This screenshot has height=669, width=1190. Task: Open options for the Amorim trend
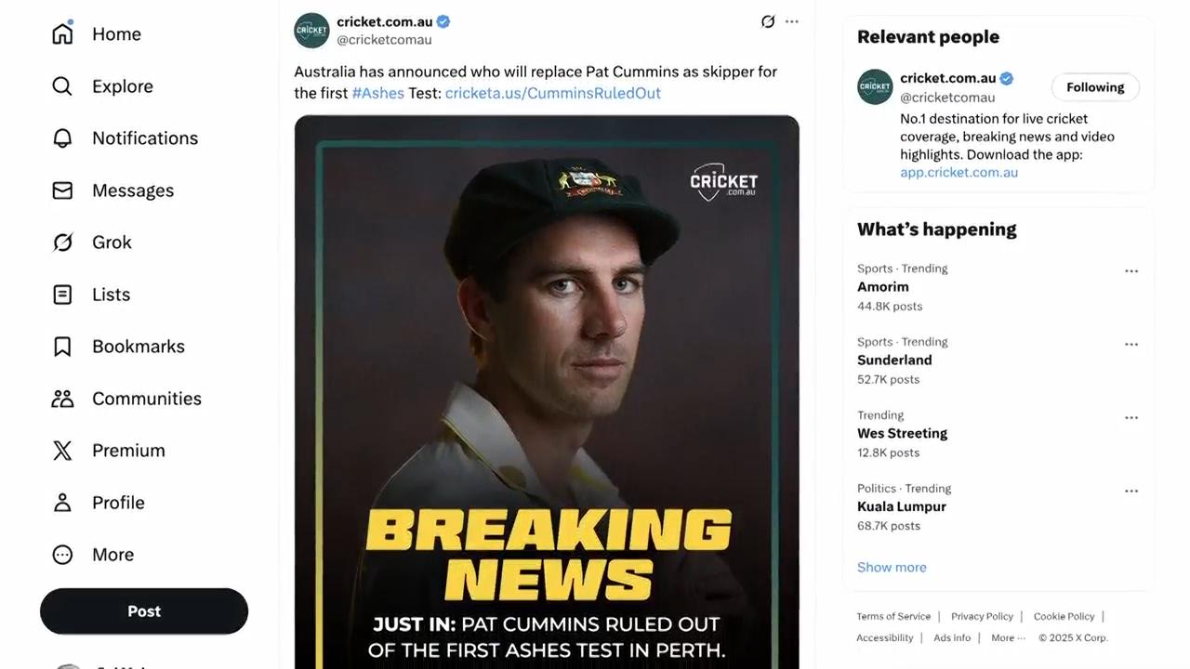[1131, 271]
